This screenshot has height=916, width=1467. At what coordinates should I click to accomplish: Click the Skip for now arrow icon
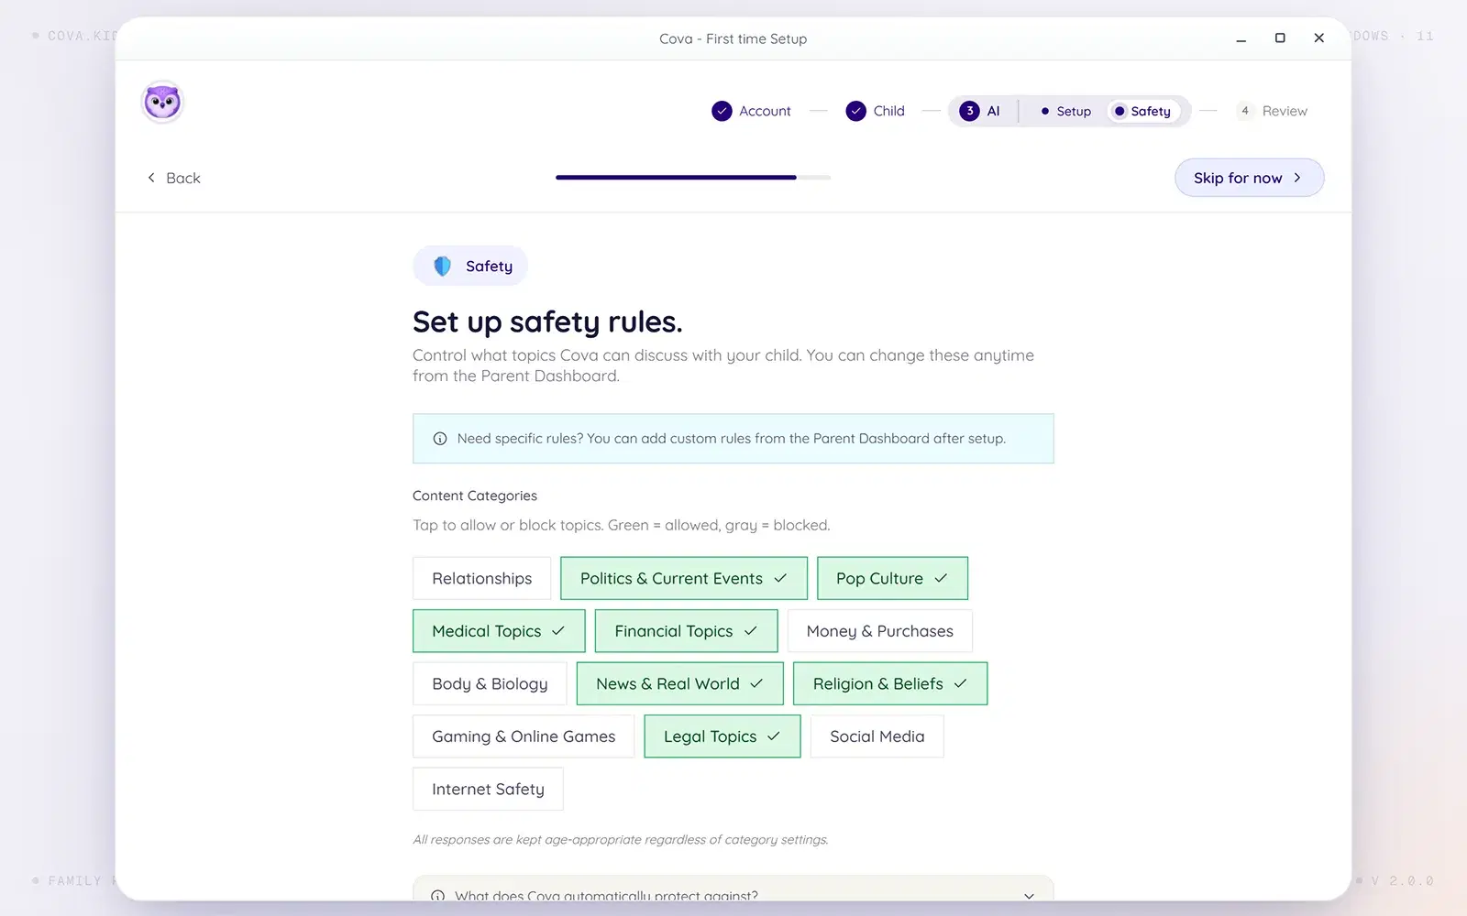click(1297, 178)
